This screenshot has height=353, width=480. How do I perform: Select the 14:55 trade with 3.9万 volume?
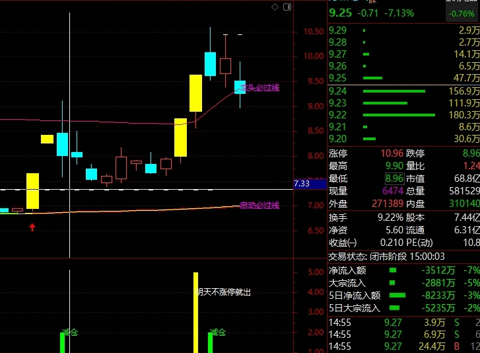pyautogui.click(x=404, y=323)
